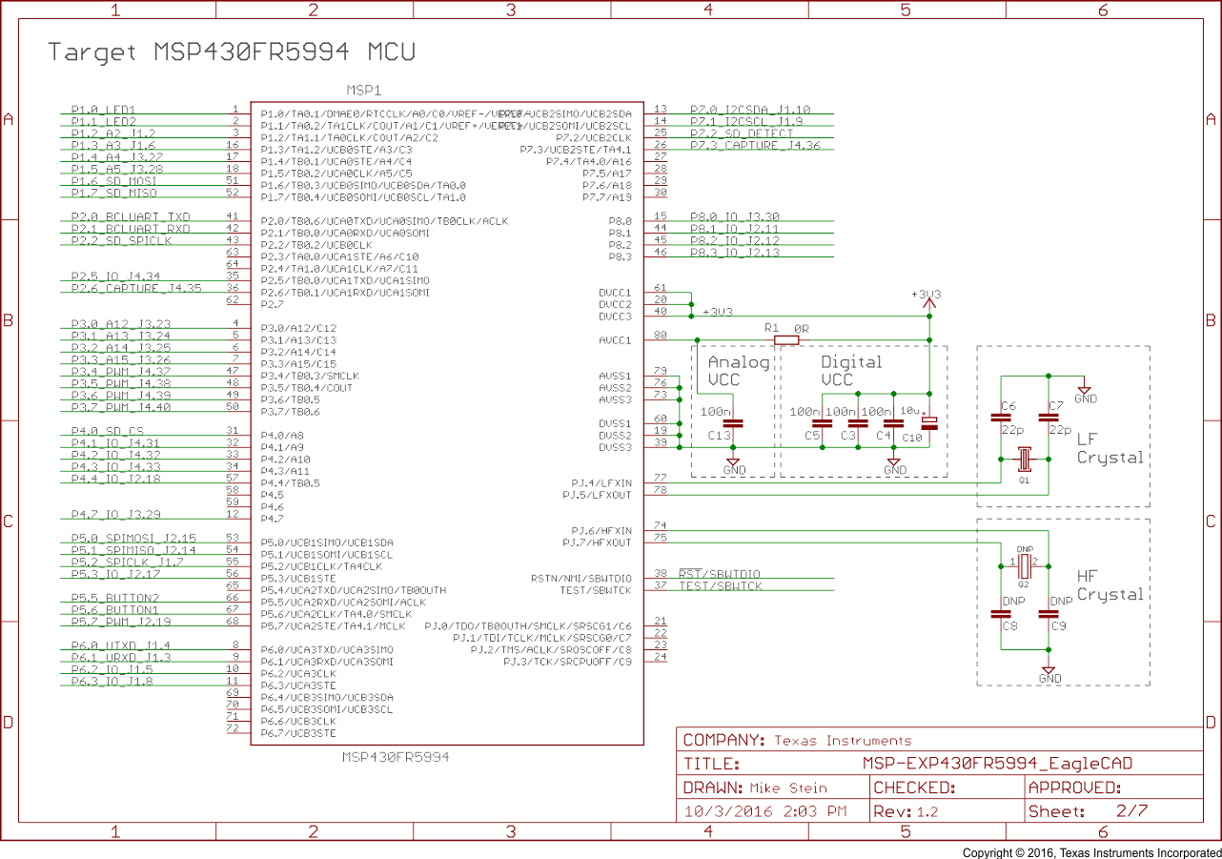Screen dimensions: 1222x859
Task: Click the 'Analog VCC' block label
Action: [739, 370]
